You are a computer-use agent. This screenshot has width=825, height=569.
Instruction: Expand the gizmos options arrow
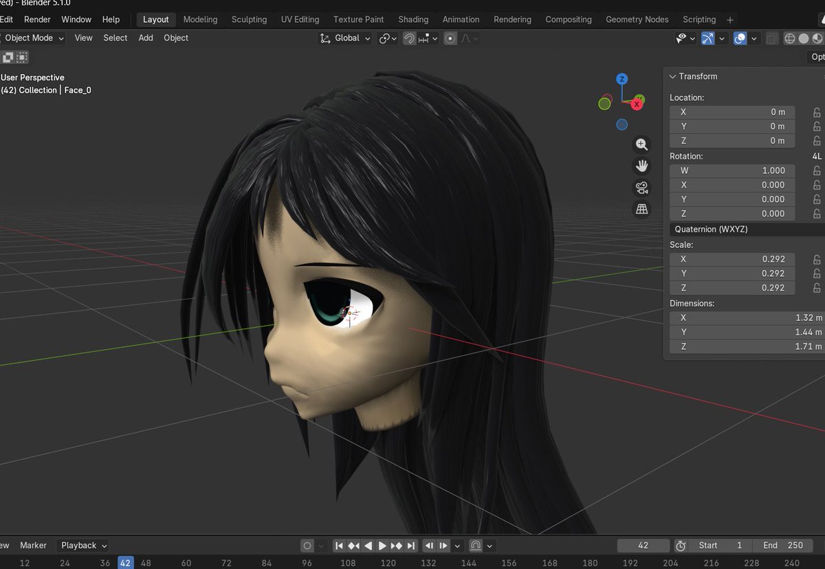point(722,38)
